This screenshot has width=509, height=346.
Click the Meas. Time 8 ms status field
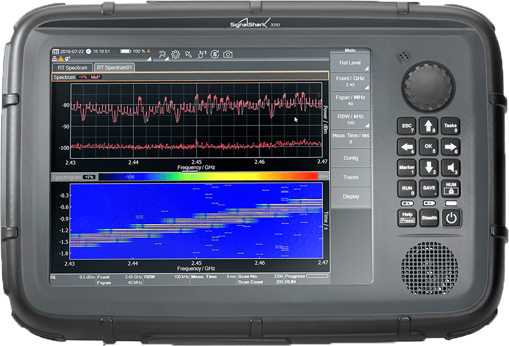pos(213,277)
